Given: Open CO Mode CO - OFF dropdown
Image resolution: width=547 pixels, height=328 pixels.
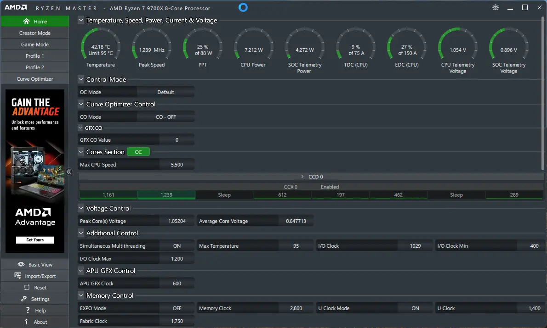Looking at the screenshot, I should [x=165, y=117].
